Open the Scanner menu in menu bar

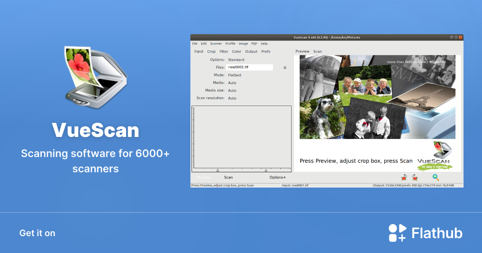click(216, 43)
